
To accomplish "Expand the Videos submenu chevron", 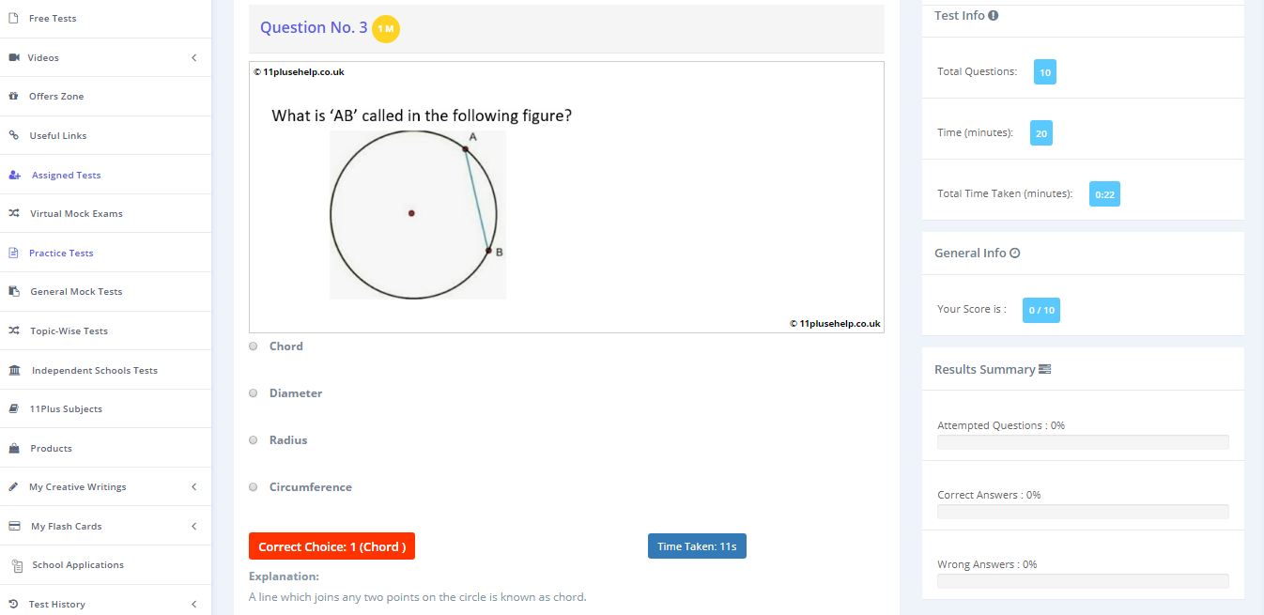I will tap(194, 57).
